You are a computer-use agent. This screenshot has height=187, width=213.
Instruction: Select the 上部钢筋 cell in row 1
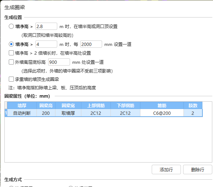coord(96,113)
